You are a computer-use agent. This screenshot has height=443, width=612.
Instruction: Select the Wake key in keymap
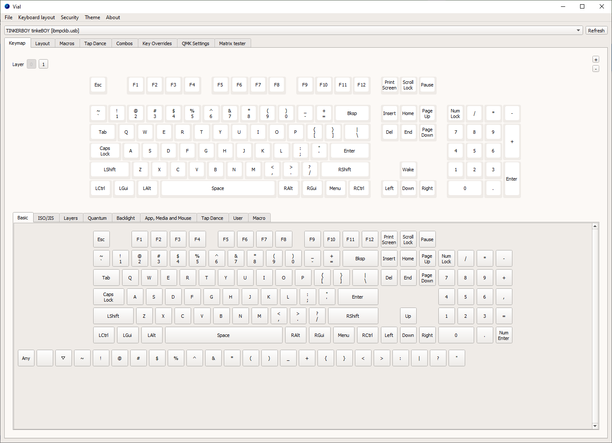tap(408, 170)
